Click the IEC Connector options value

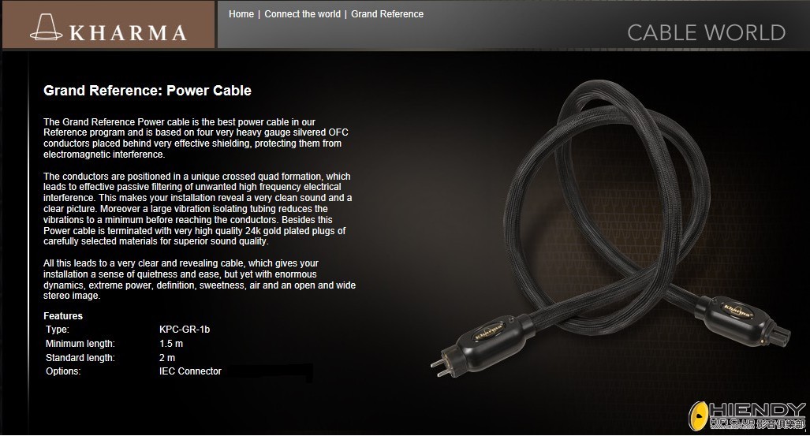coord(190,371)
